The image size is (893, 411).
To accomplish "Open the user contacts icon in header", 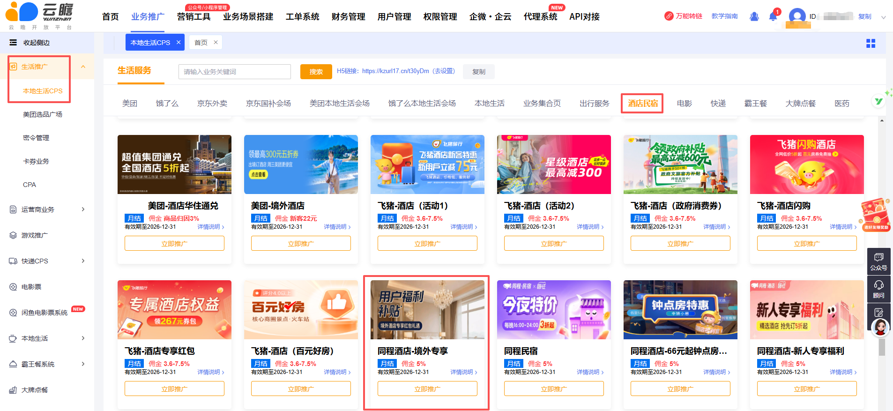I will (754, 16).
